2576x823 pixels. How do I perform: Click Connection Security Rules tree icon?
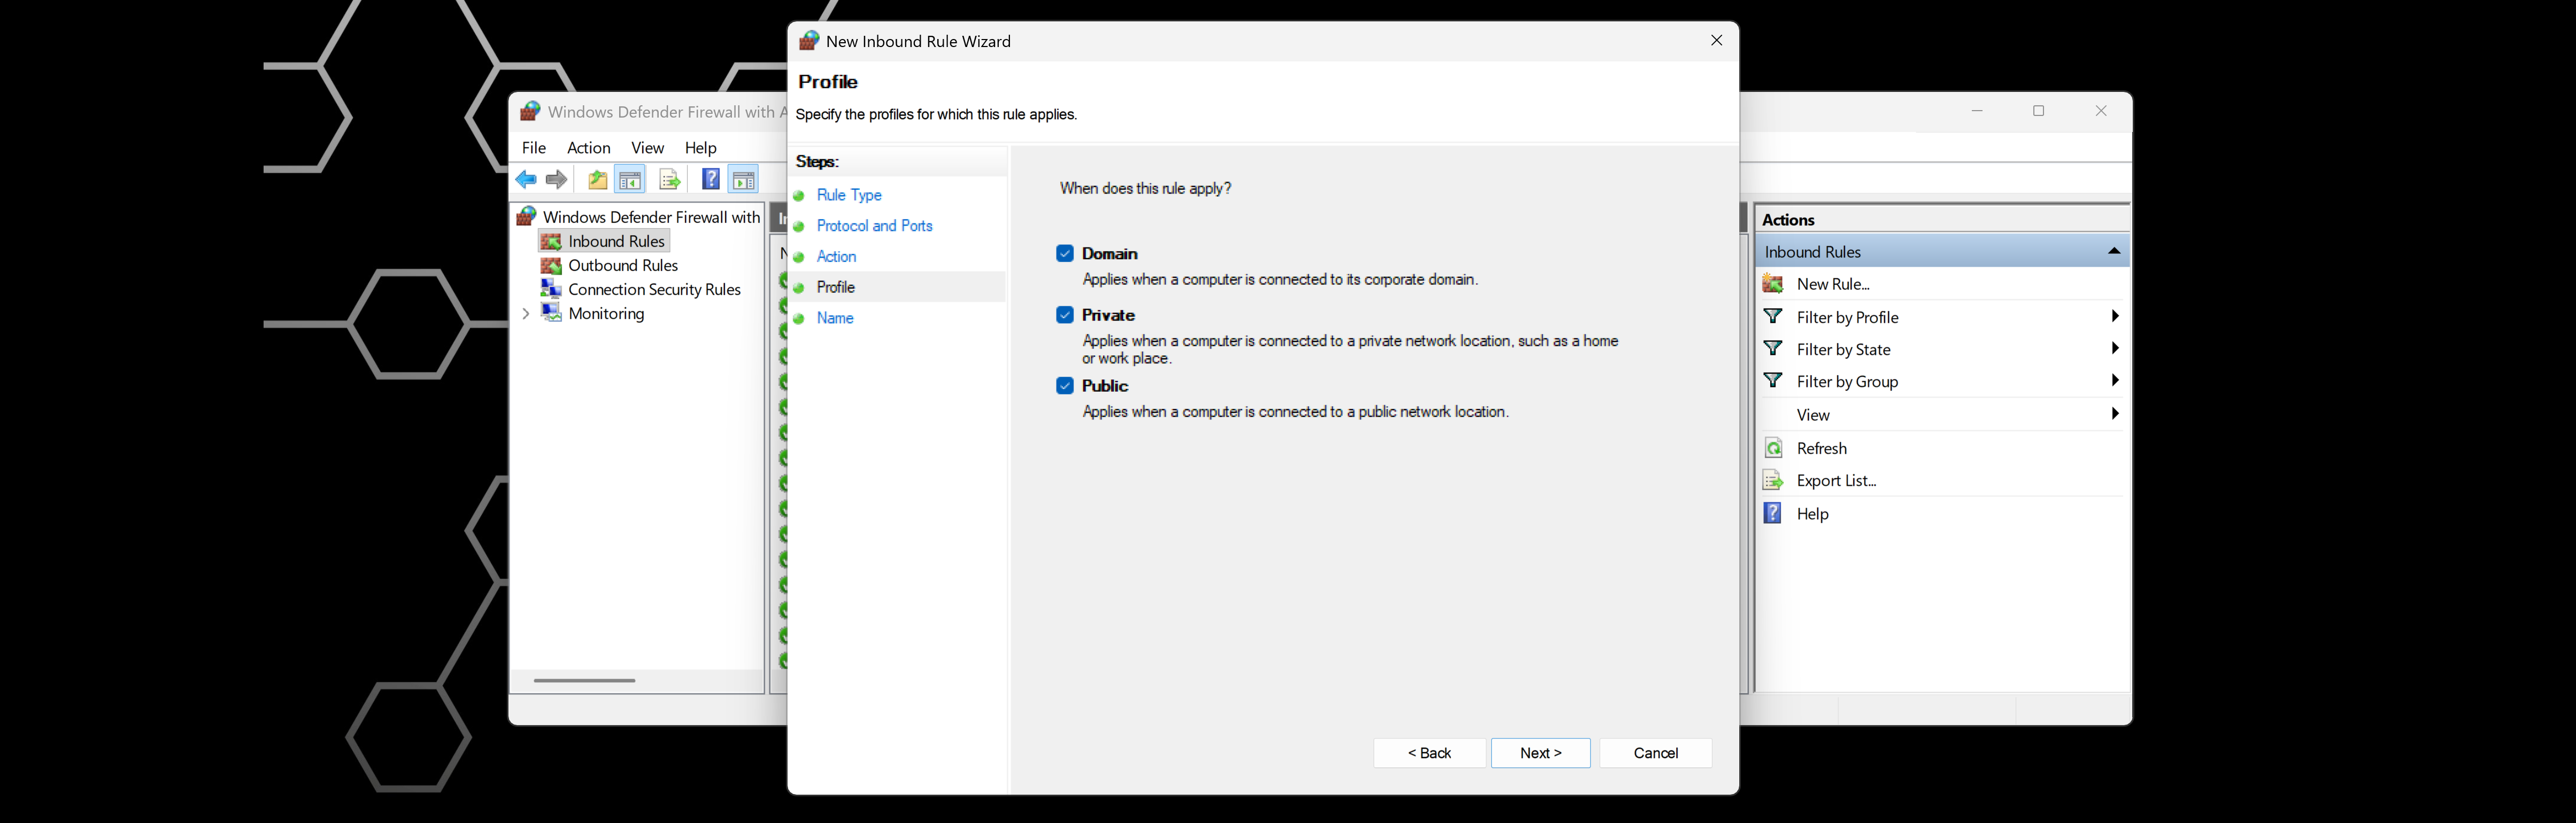point(551,289)
